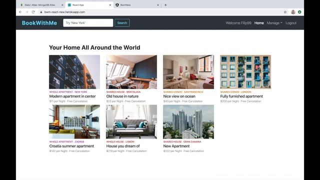Open a new tab with plus icon
Image resolution: width=320 pixels, height=180 pixels.
tap(165, 5)
